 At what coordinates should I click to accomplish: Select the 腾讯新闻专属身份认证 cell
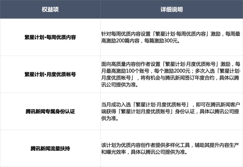point(50,111)
